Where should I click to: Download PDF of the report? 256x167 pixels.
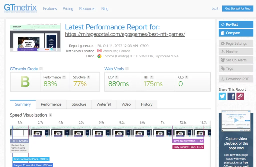pos(236,79)
